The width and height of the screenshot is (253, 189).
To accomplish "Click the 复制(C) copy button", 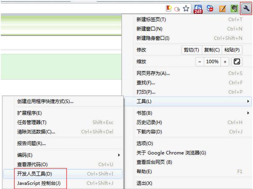I will pyautogui.click(x=212, y=50).
